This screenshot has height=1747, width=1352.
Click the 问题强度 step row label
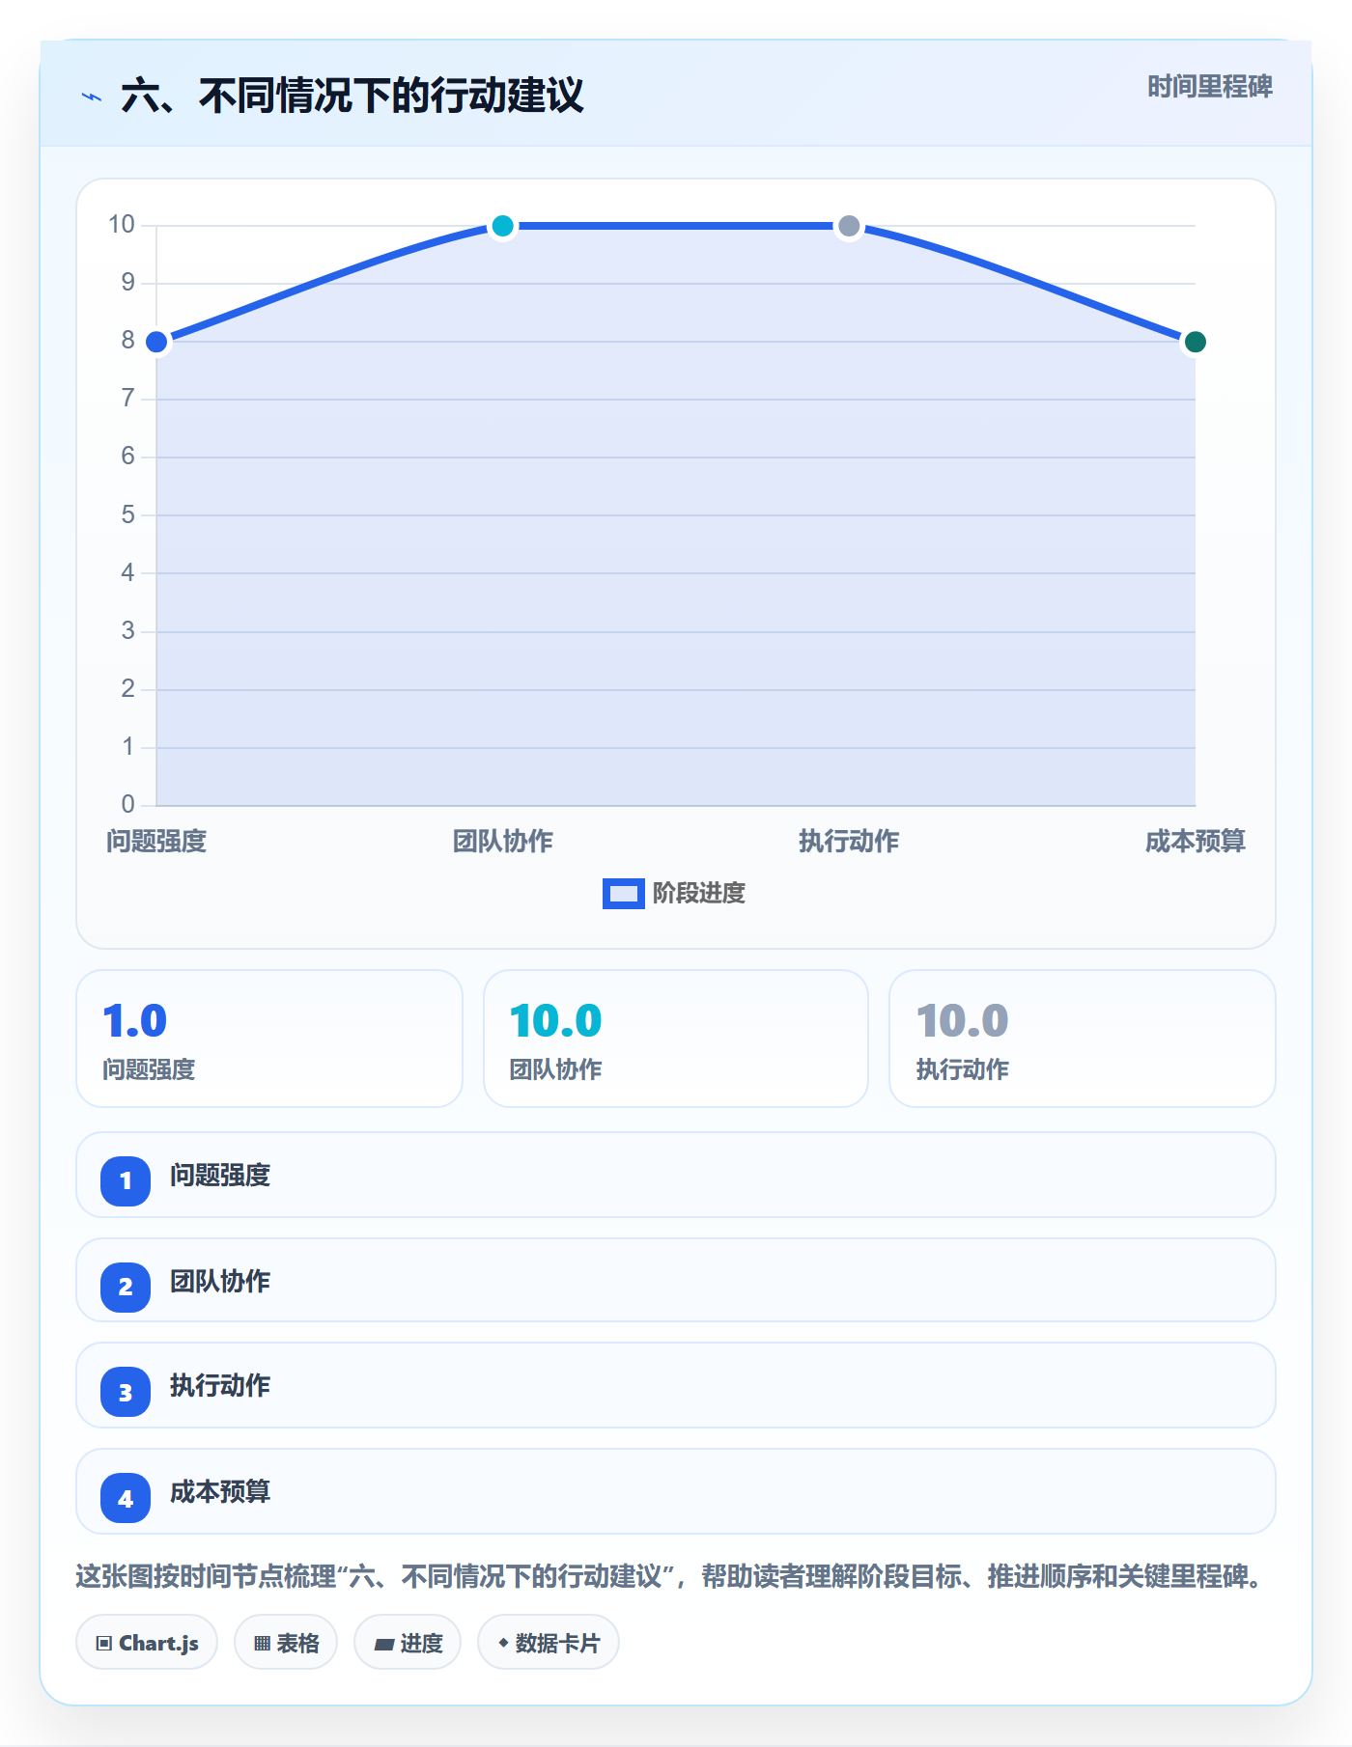coord(220,1176)
